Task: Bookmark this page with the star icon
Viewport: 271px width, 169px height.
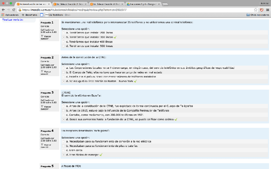Action: coord(256,10)
